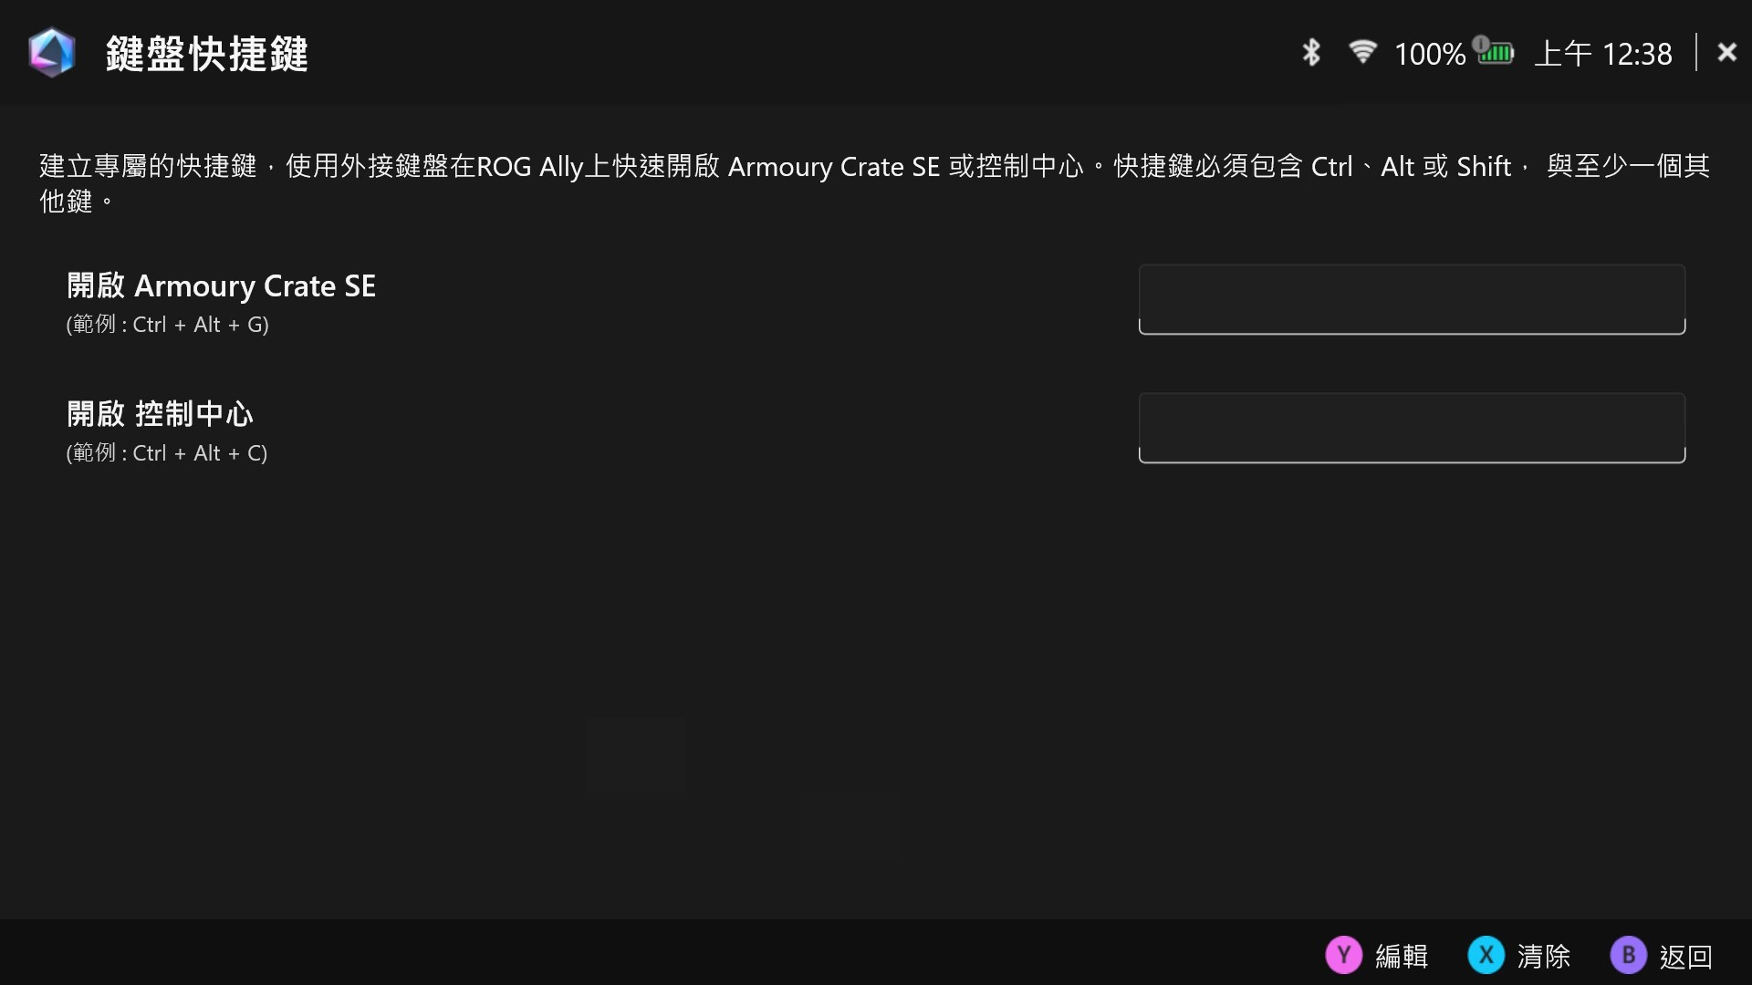Click the 鍵盤快捷鍵 page title

(207, 54)
